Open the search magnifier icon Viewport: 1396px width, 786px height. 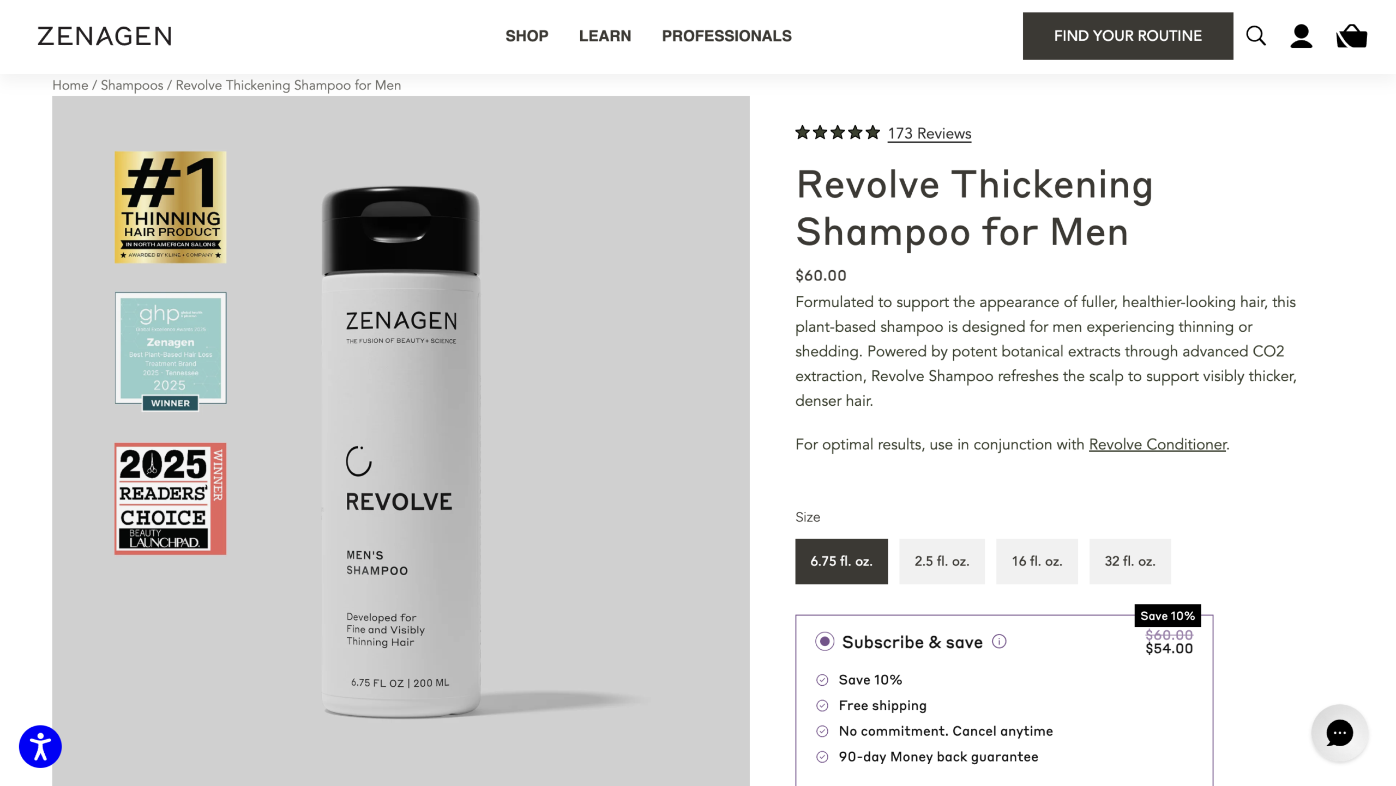tap(1256, 36)
